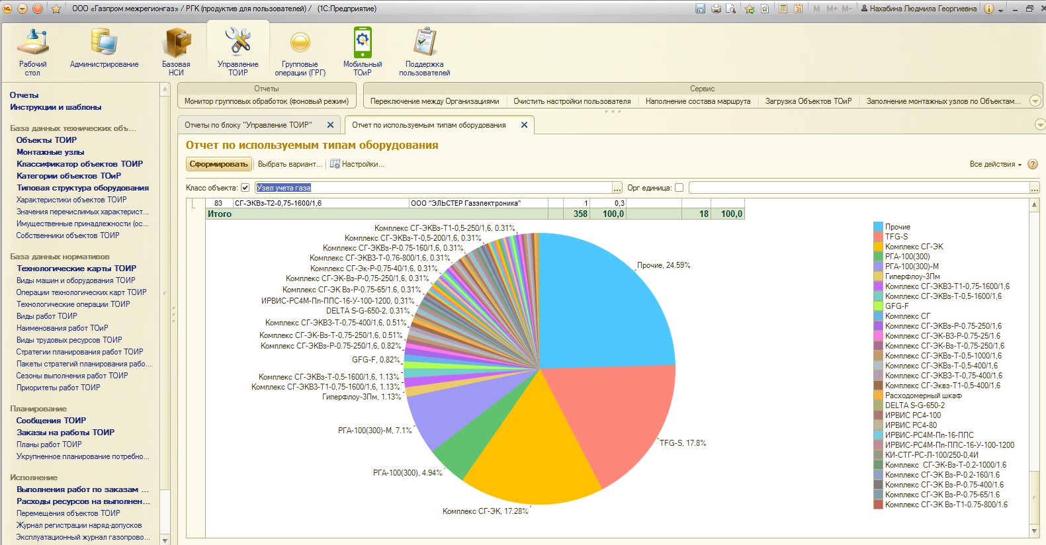
Task: Open Объекты ТОИР in sidebar
Action: (46, 140)
